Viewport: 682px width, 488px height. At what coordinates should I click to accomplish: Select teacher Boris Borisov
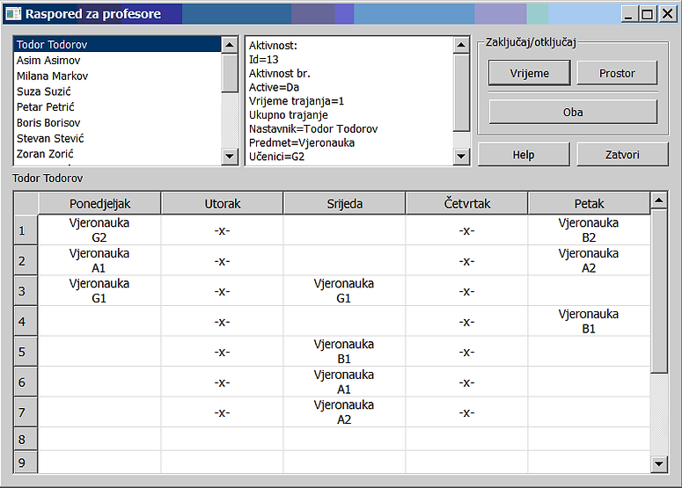[x=118, y=122]
